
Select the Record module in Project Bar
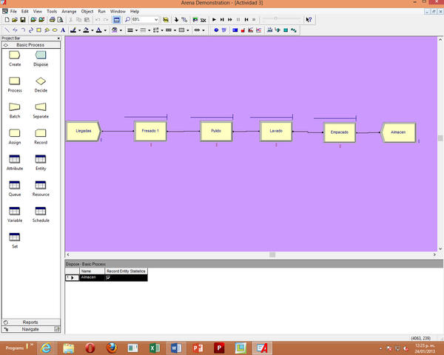tap(41, 137)
